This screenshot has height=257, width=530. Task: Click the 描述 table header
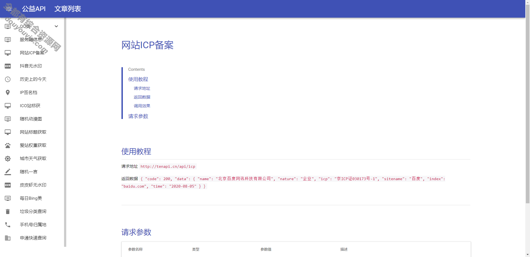[344, 249]
